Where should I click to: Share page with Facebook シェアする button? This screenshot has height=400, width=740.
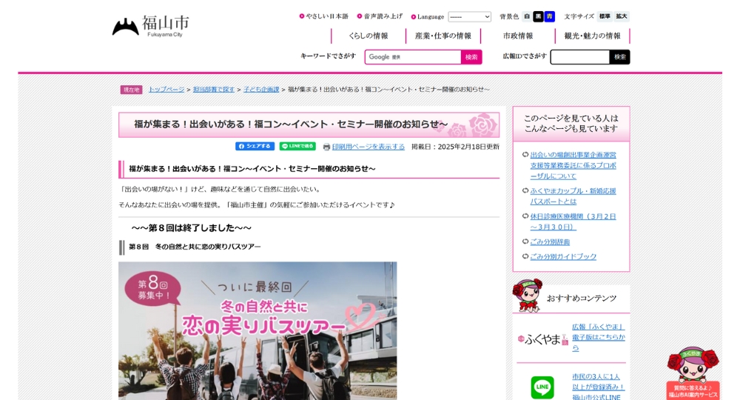tap(255, 147)
